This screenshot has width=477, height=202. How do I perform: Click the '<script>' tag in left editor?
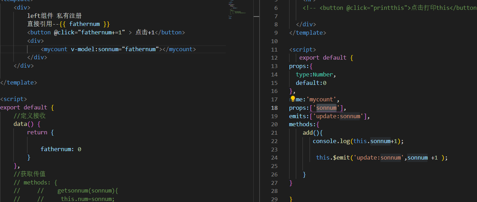(13, 99)
